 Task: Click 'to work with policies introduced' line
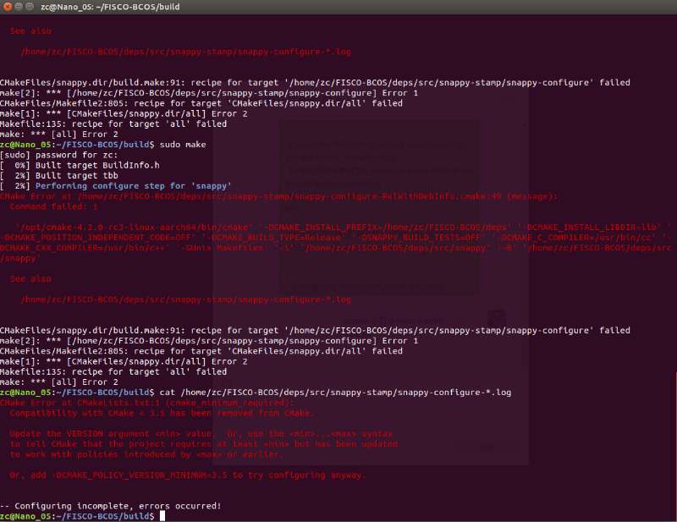point(146,454)
